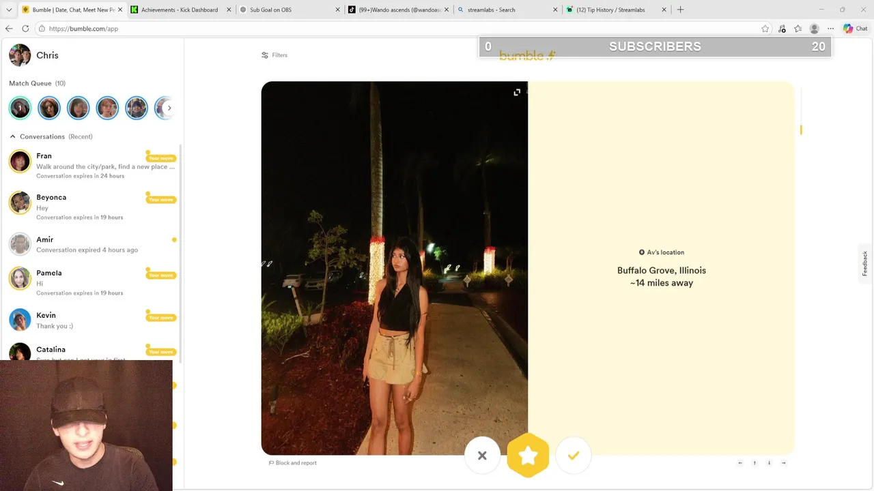Screen dimensions: 874x491
Task: Open conversation with Fran
Action: [x=92, y=166]
